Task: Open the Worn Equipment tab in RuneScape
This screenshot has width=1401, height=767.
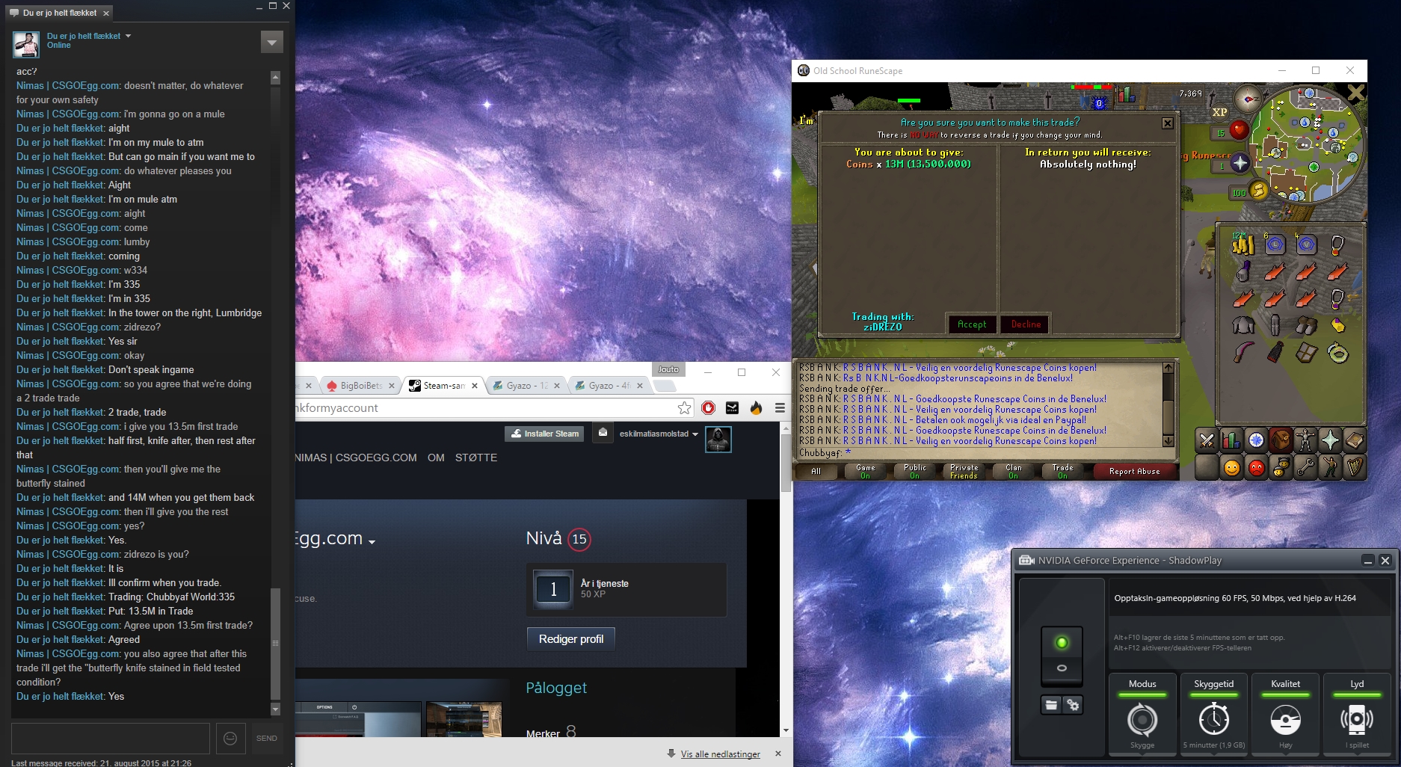Action: pyautogui.click(x=1305, y=441)
